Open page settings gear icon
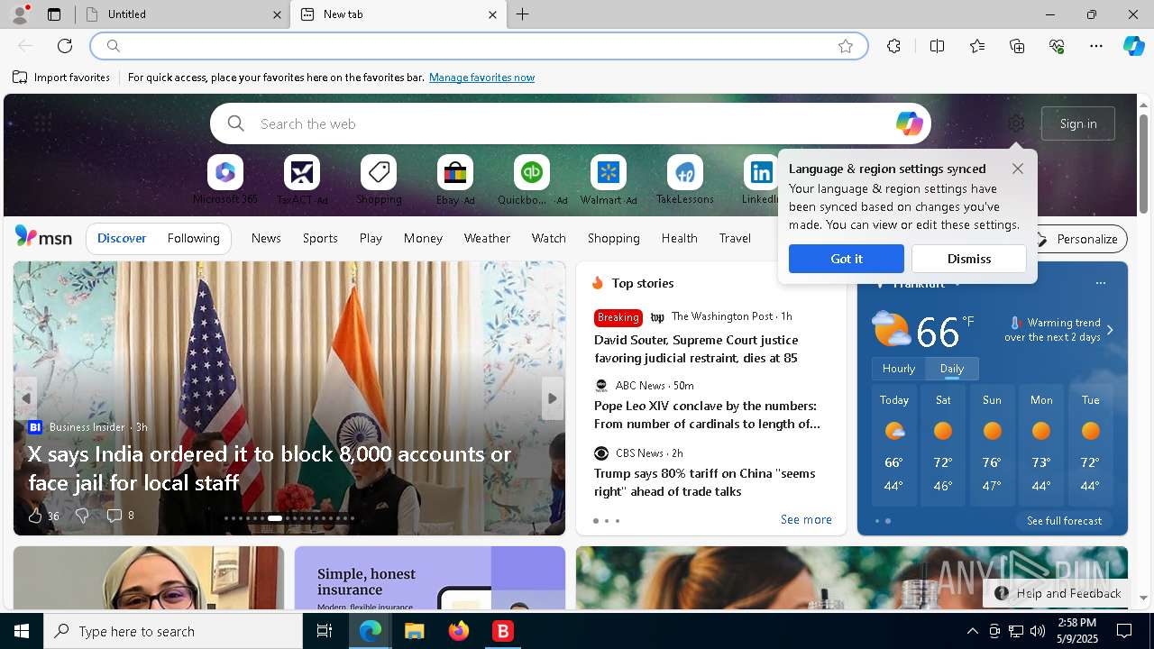The width and height of the screenshot is (1154, 649). tap(1016, 123)
